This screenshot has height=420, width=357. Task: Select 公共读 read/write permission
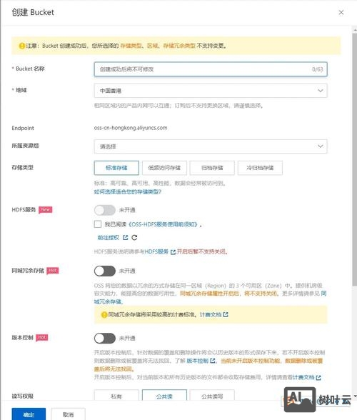[x=164, y=396]
